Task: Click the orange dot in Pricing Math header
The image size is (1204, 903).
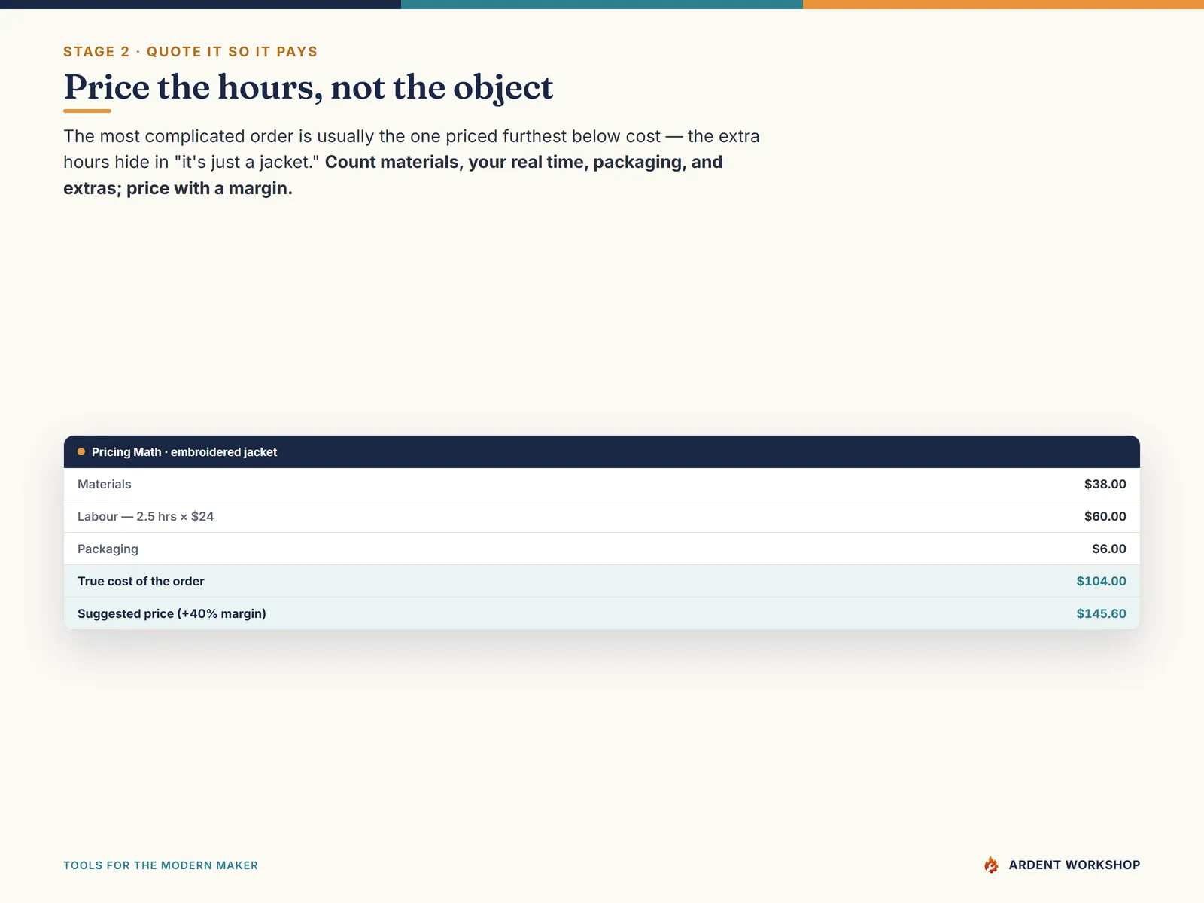Action: [x=81, y=451]
